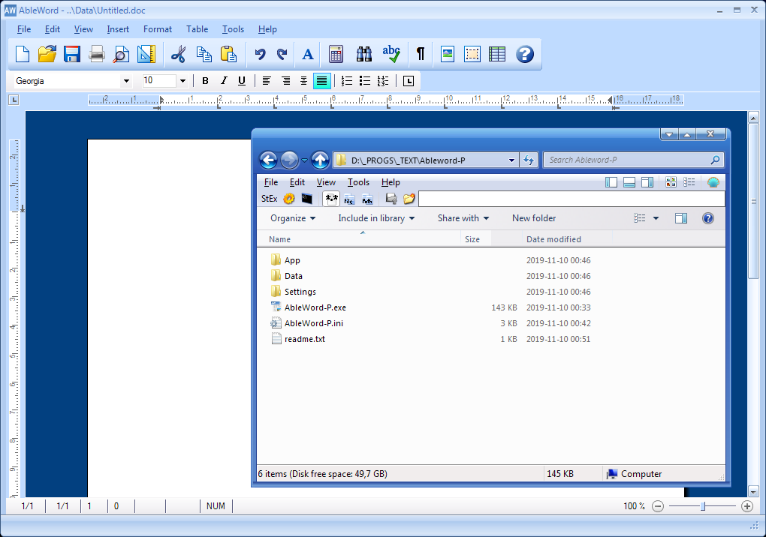
Task: Toggle numbered list formatting
Action: point(347,81)
